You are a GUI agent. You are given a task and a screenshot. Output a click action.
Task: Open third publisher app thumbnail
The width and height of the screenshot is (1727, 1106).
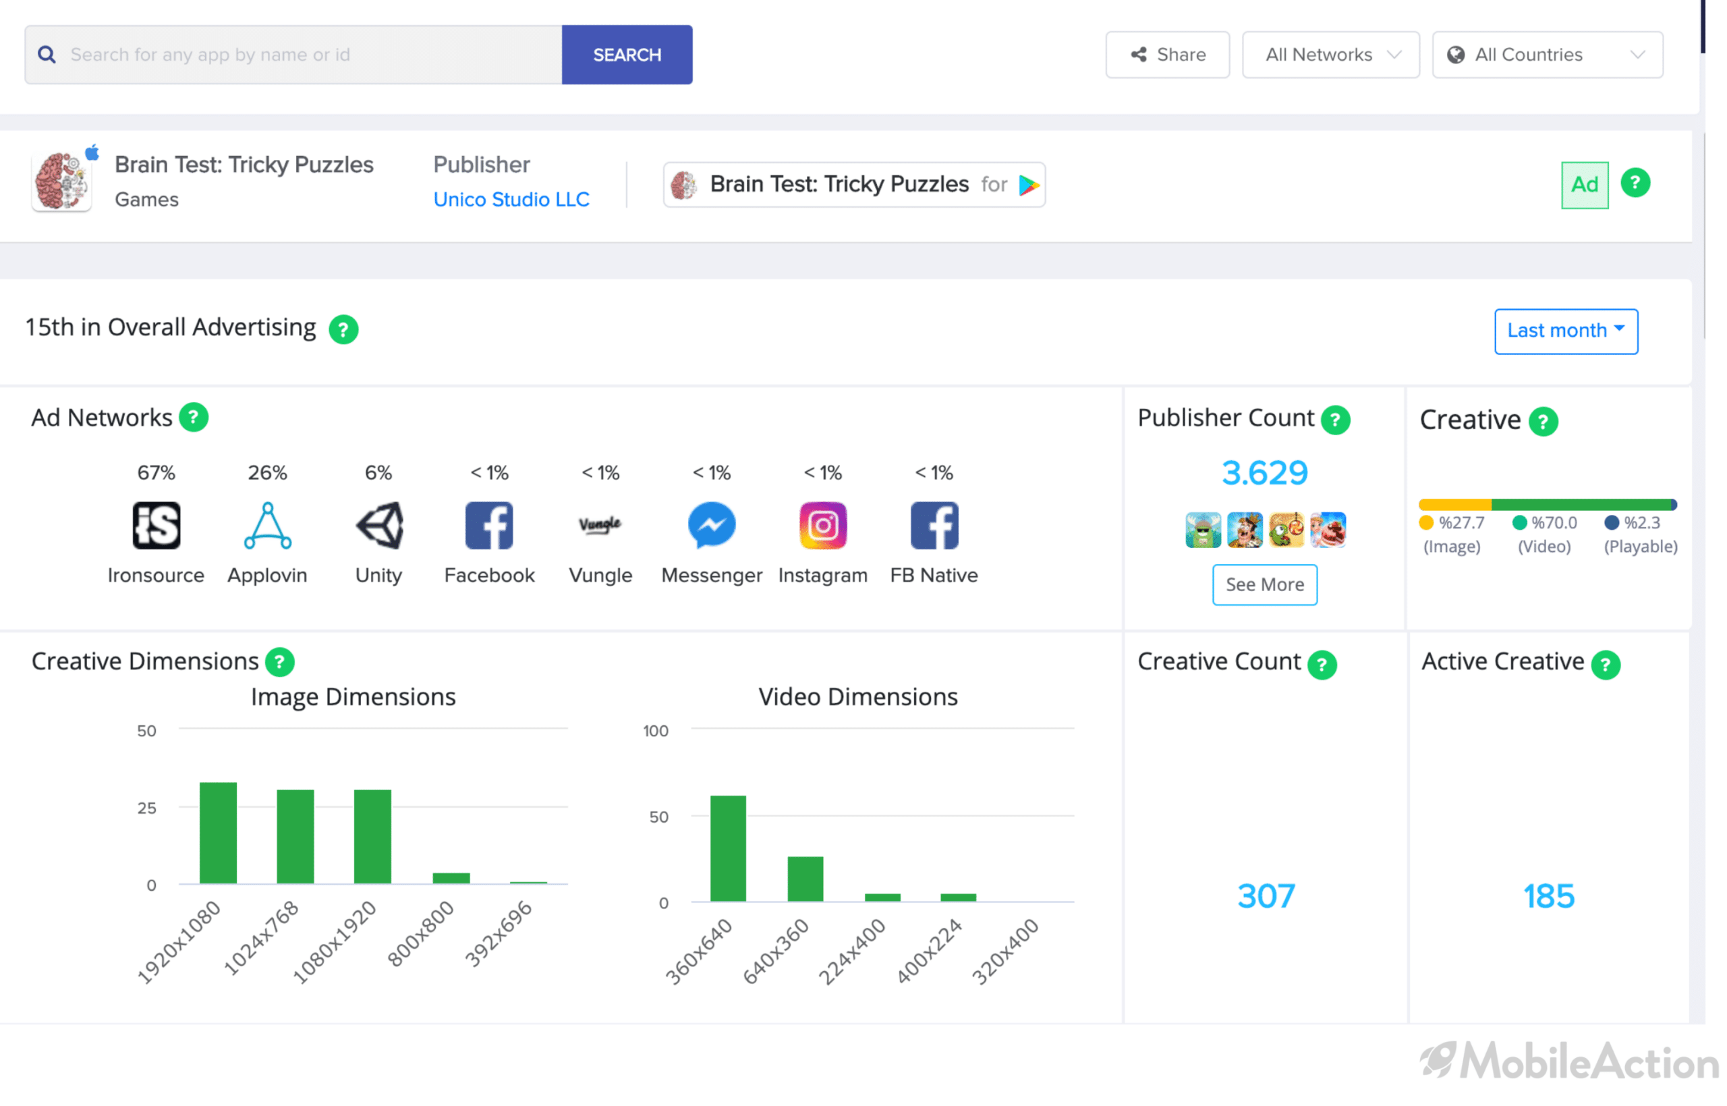tap(1286, 530)
